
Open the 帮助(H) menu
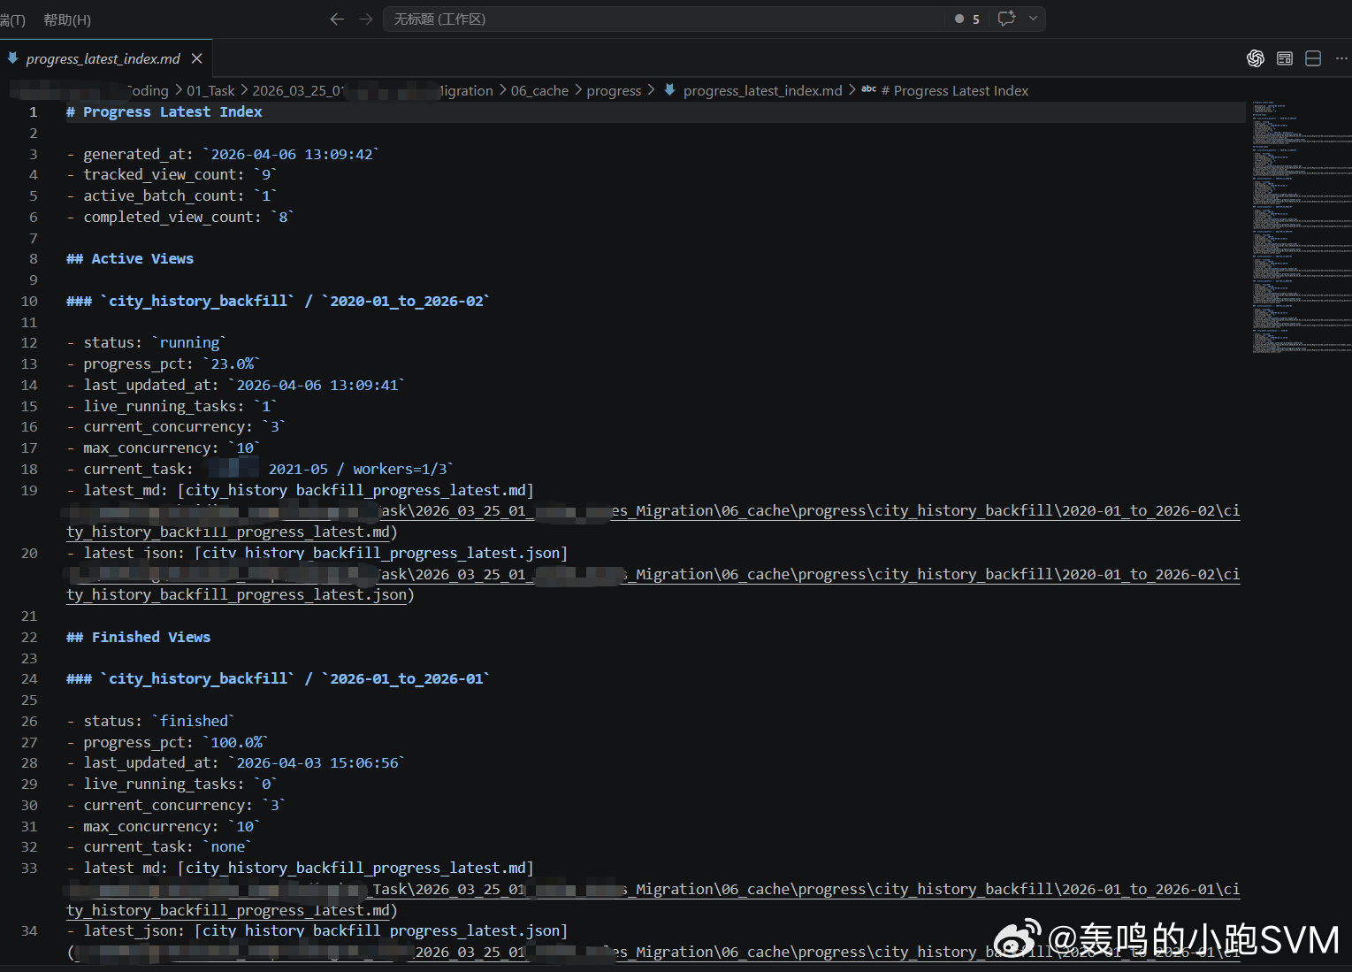coord(67,19)
